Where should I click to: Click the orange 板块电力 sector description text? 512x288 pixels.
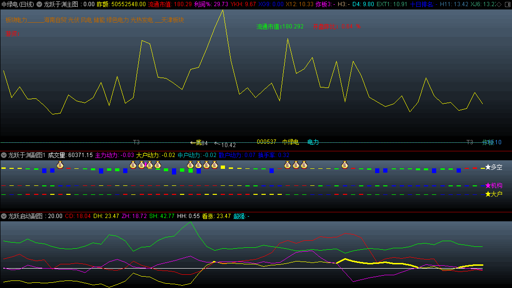95,20
